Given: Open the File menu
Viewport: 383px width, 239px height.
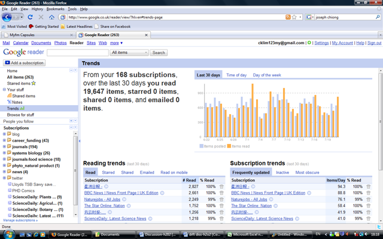Looking at the screenshot, I should [5, 9].
